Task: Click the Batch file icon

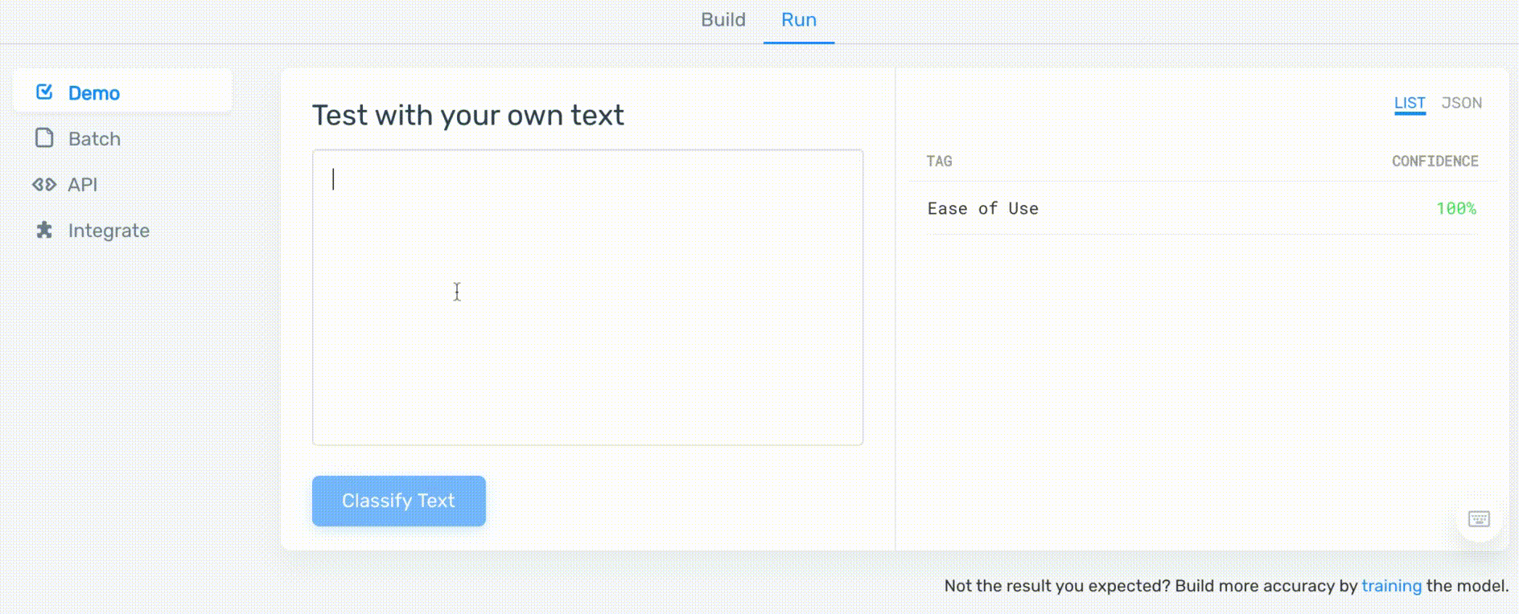Action: point(44,138)
